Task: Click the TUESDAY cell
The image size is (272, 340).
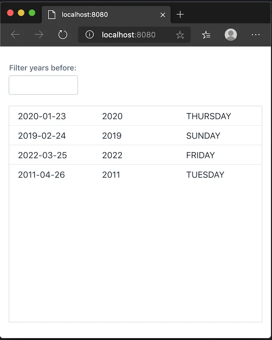Action: [x=205, y=175]
